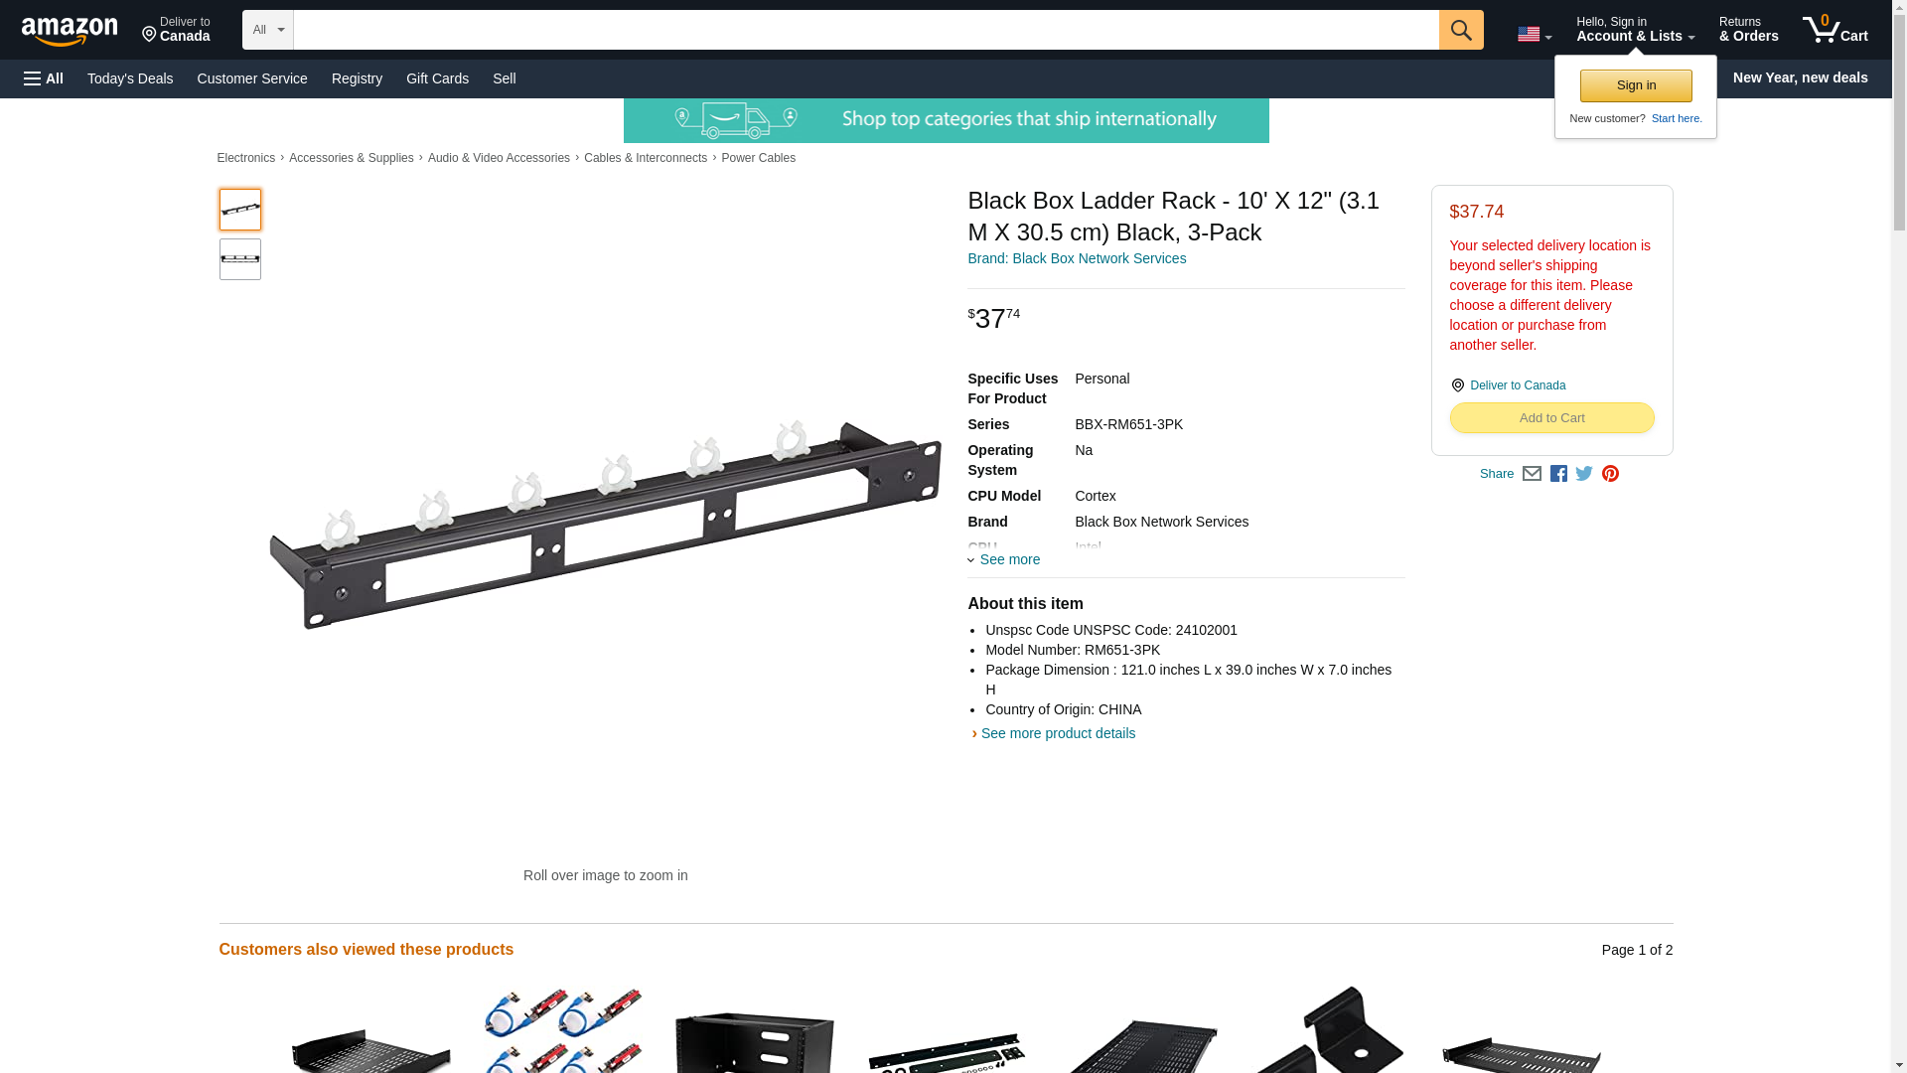This screenshot has height=1073, width=1907.
Task: Click Add to Cart button
Action: point(1551,418)
